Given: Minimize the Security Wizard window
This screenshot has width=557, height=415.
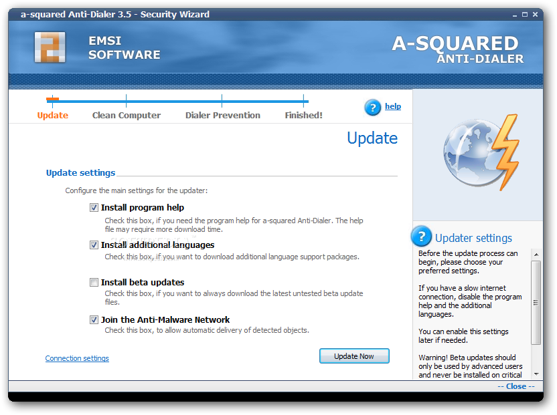Looking at the screenshot, I should (x=514, y=15).
